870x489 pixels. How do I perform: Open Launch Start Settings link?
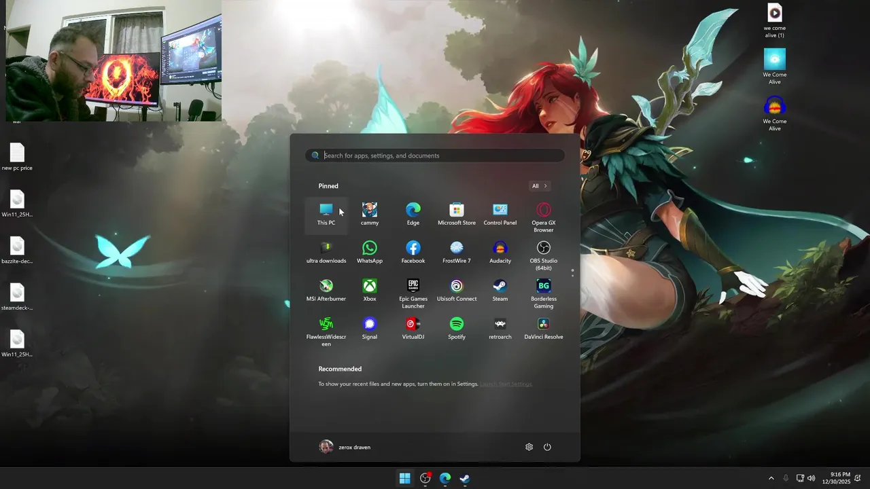[x=506, y=384]
